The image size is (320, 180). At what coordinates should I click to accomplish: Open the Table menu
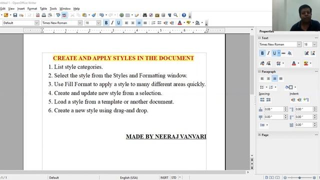[x=43, y=8]
